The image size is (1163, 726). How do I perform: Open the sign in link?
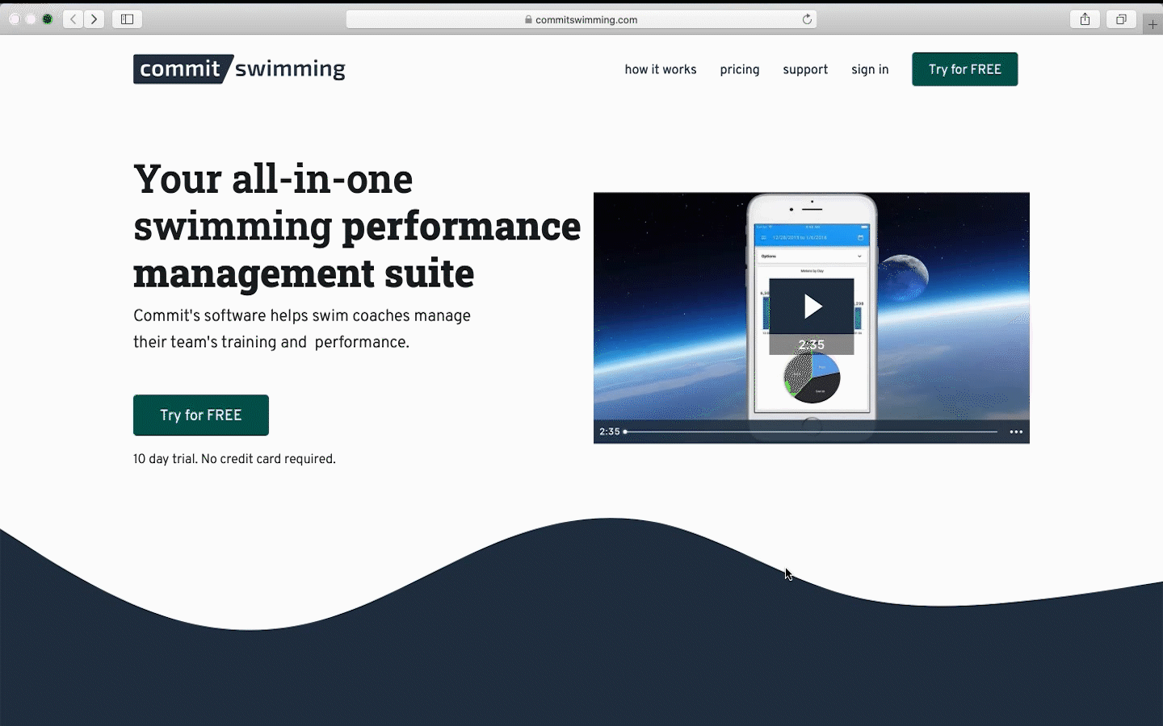pos(870,69)
